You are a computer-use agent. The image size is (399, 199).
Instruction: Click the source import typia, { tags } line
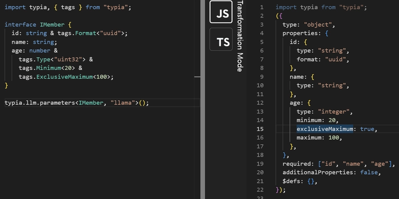(x=68, y=7)
